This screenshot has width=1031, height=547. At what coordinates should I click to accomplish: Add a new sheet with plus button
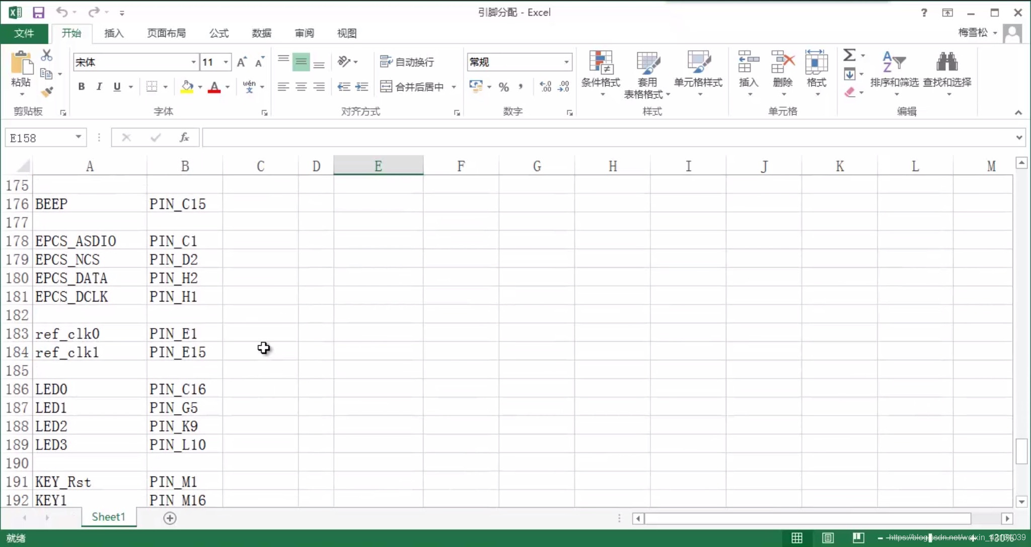pos(170,518)
